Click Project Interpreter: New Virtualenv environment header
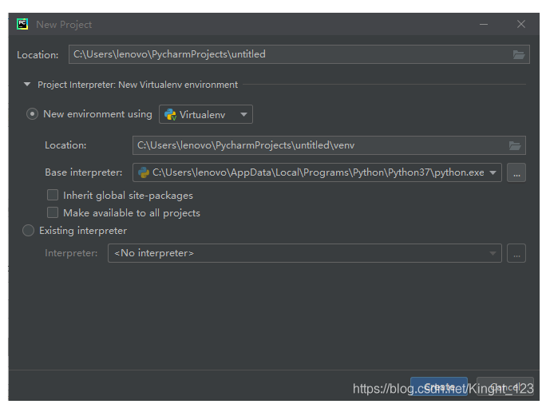 tap(137, 85)
